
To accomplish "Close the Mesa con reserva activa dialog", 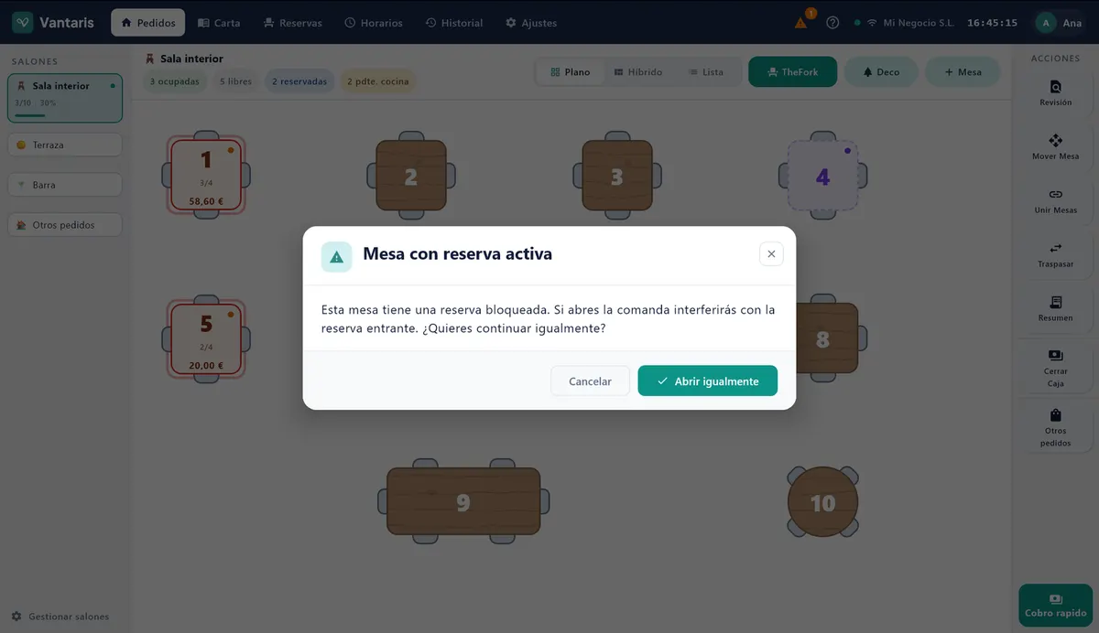I will pos(771,254).
